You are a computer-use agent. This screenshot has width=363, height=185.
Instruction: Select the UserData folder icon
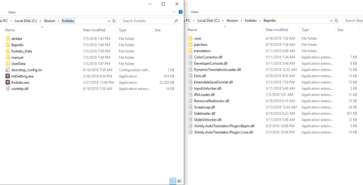[8, 64]
